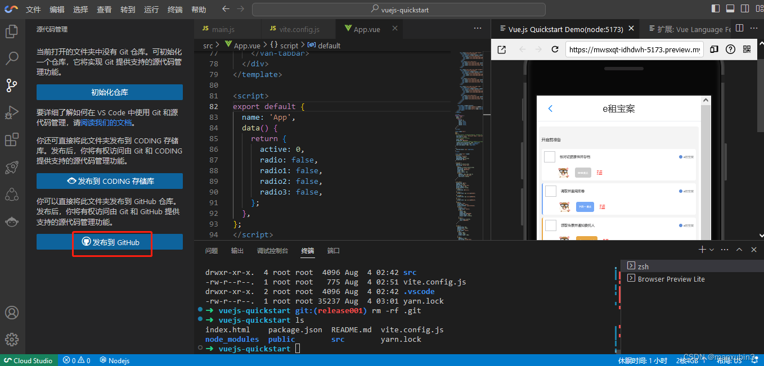Switch to the 问题 panel tab
This screenshot has width=764, height=366.
coord(212,251)
